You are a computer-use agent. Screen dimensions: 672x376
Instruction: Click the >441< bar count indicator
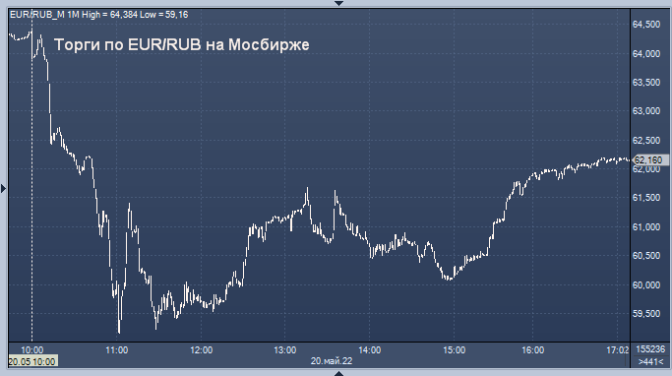(650, 362)
